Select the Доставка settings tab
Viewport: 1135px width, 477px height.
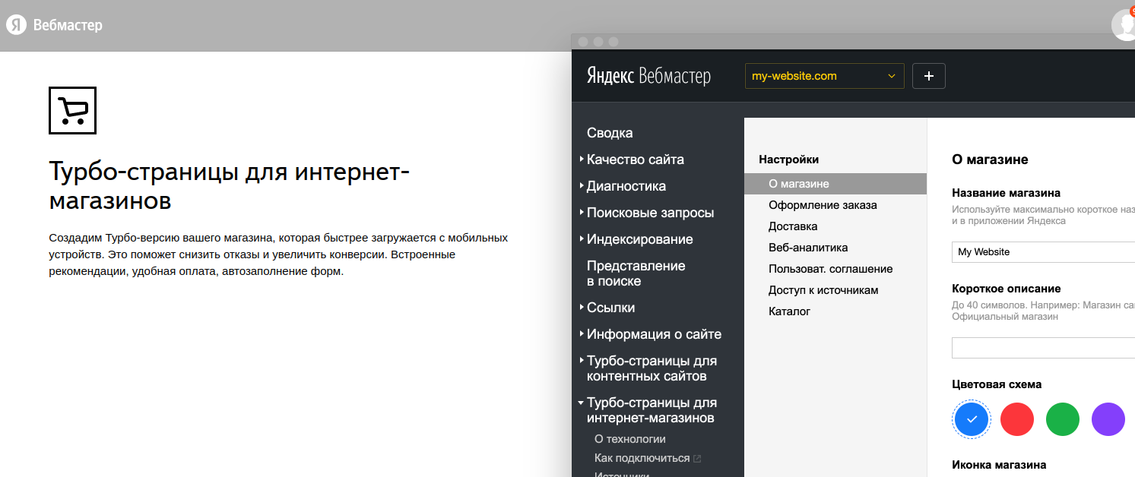point(793,226)
